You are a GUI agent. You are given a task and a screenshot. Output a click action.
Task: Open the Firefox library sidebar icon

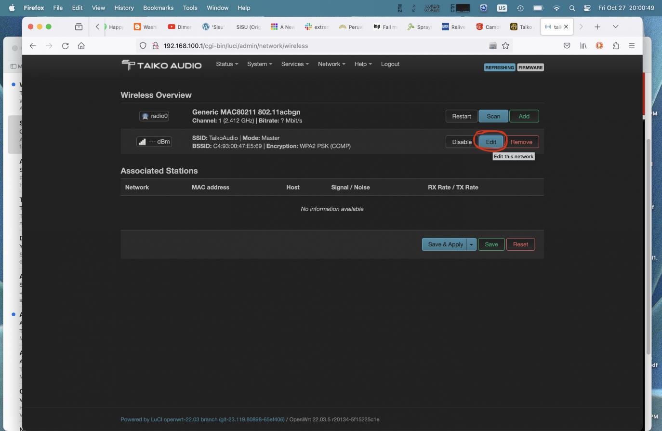[x=583, y=46]
